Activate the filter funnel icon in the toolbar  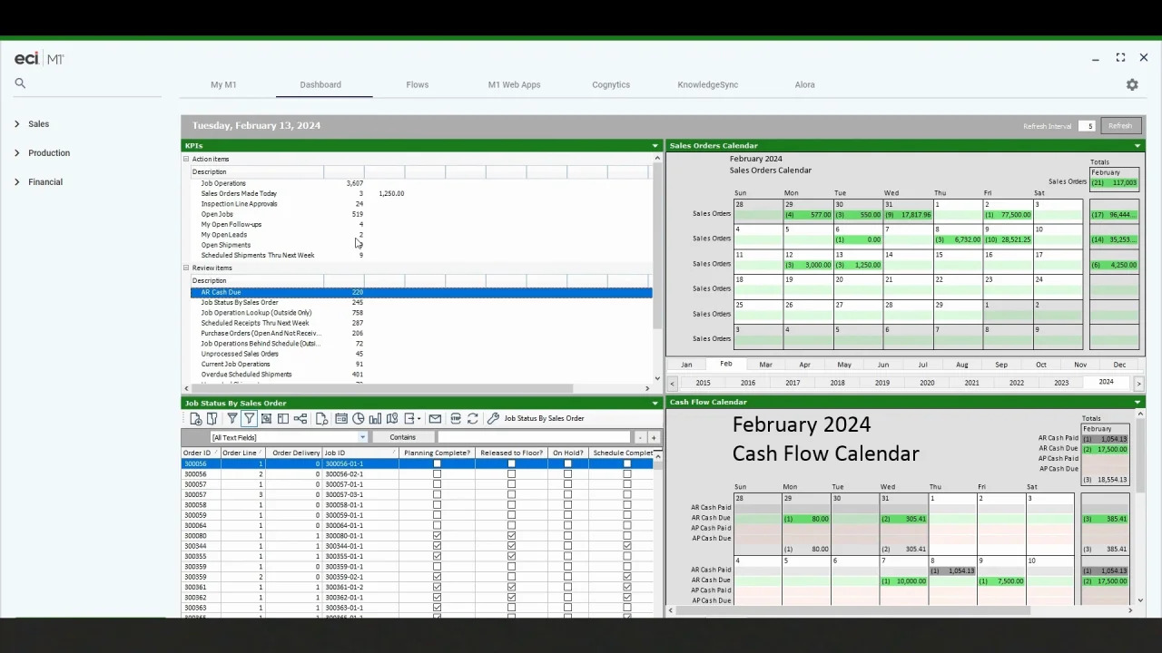point(232,418)
